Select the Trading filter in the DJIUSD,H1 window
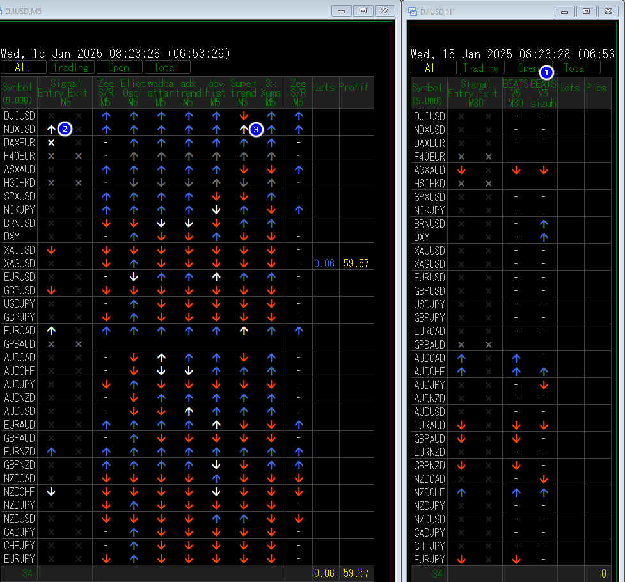The height and width of the screenshot is (582, 625). coord(481,68)
